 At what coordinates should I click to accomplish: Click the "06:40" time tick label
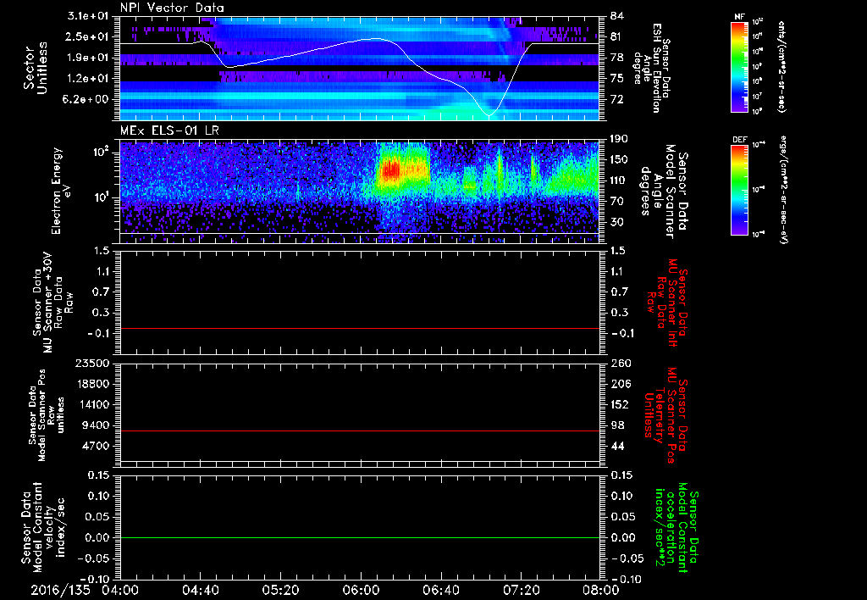pos(440,590)
